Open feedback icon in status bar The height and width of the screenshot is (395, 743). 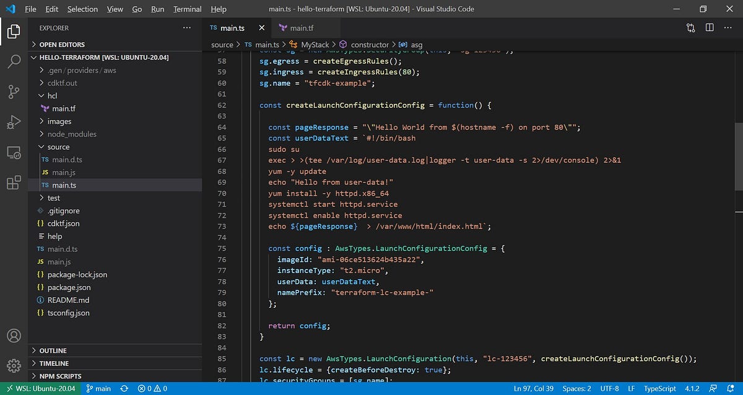tap(715, 388)
